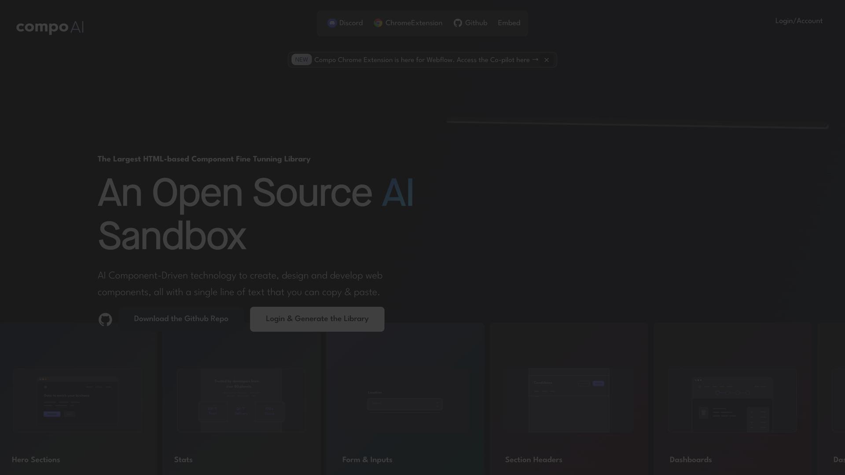This screenshot has height=475, width=845.
Task: Open the Embed menu item
Action: (x=509, y=23)
